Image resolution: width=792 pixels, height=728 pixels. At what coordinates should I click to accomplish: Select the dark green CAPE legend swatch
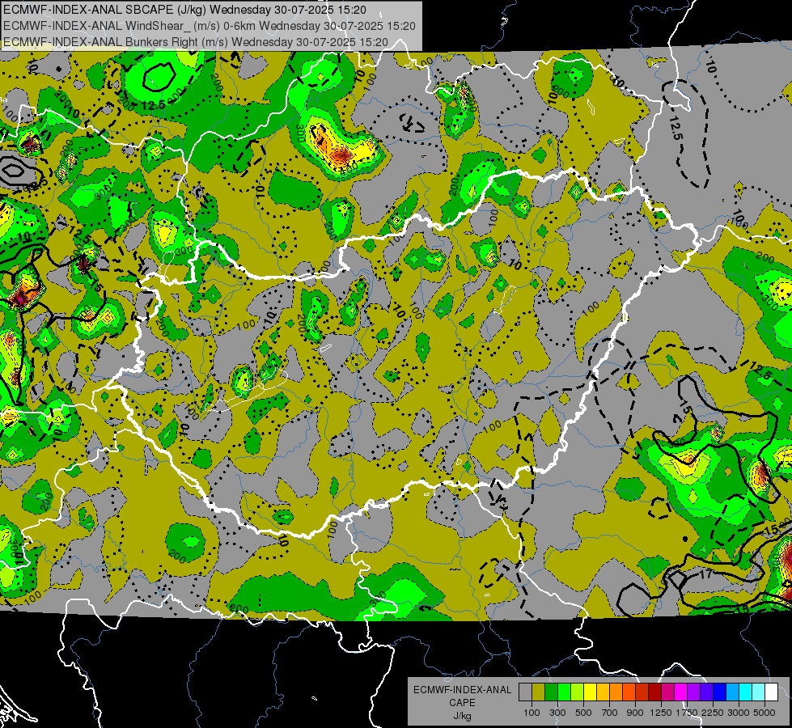[x=551, y=692]
